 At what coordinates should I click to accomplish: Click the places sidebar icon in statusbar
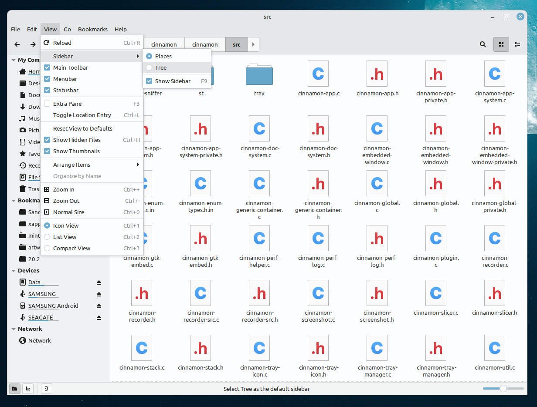click(x=14, y=388)
